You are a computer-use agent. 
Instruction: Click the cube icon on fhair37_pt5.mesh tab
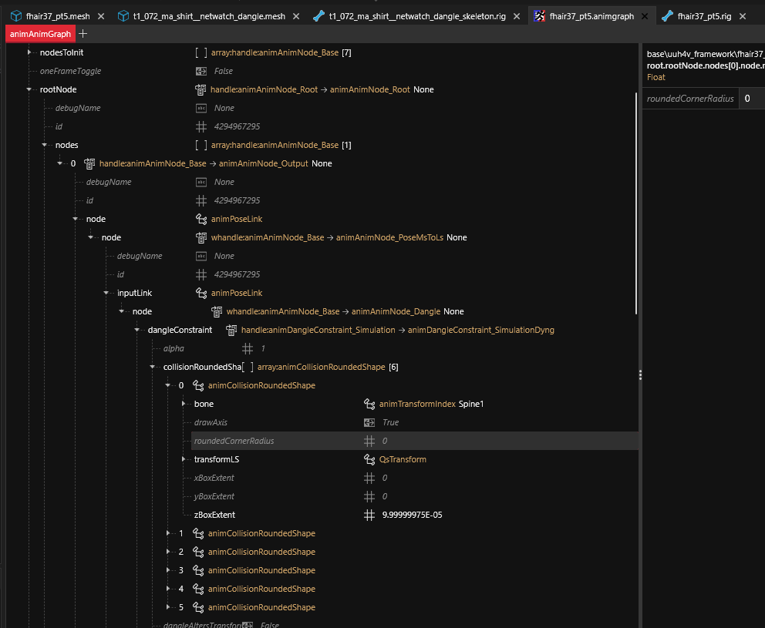(x=15, y=16)
